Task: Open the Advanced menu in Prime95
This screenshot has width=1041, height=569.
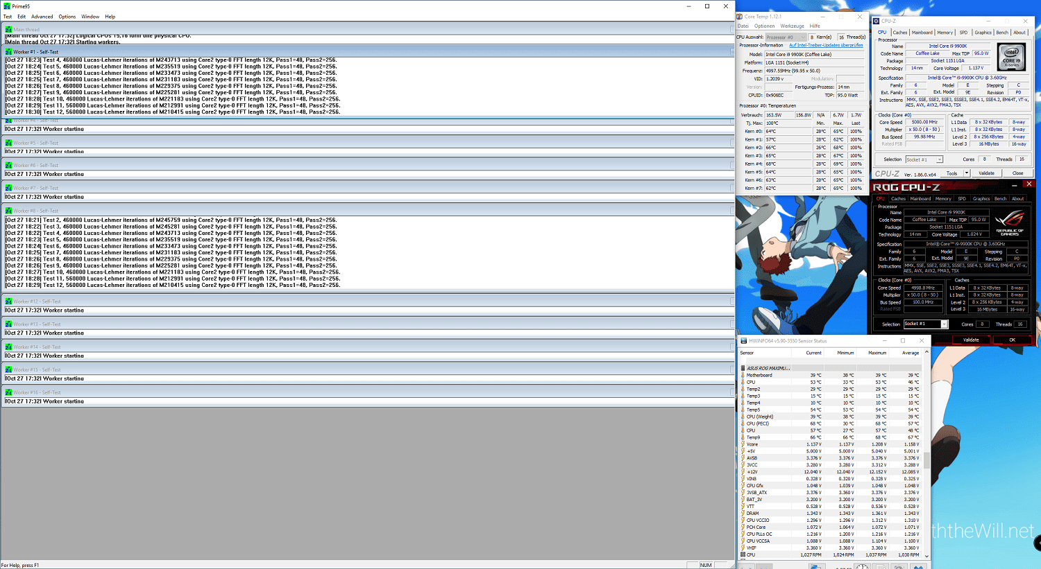Action: [42, 17]
